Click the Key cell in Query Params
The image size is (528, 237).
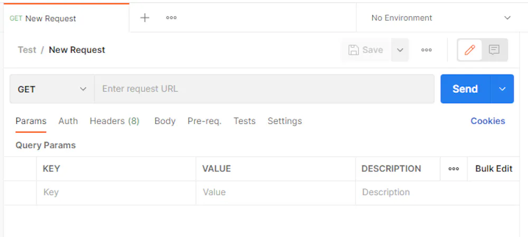point(116,193)
